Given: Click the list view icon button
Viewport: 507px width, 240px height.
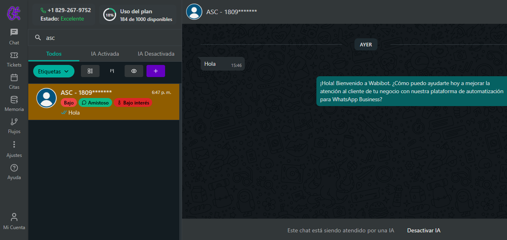Looking at the screenshot, I should coord(90,71).
